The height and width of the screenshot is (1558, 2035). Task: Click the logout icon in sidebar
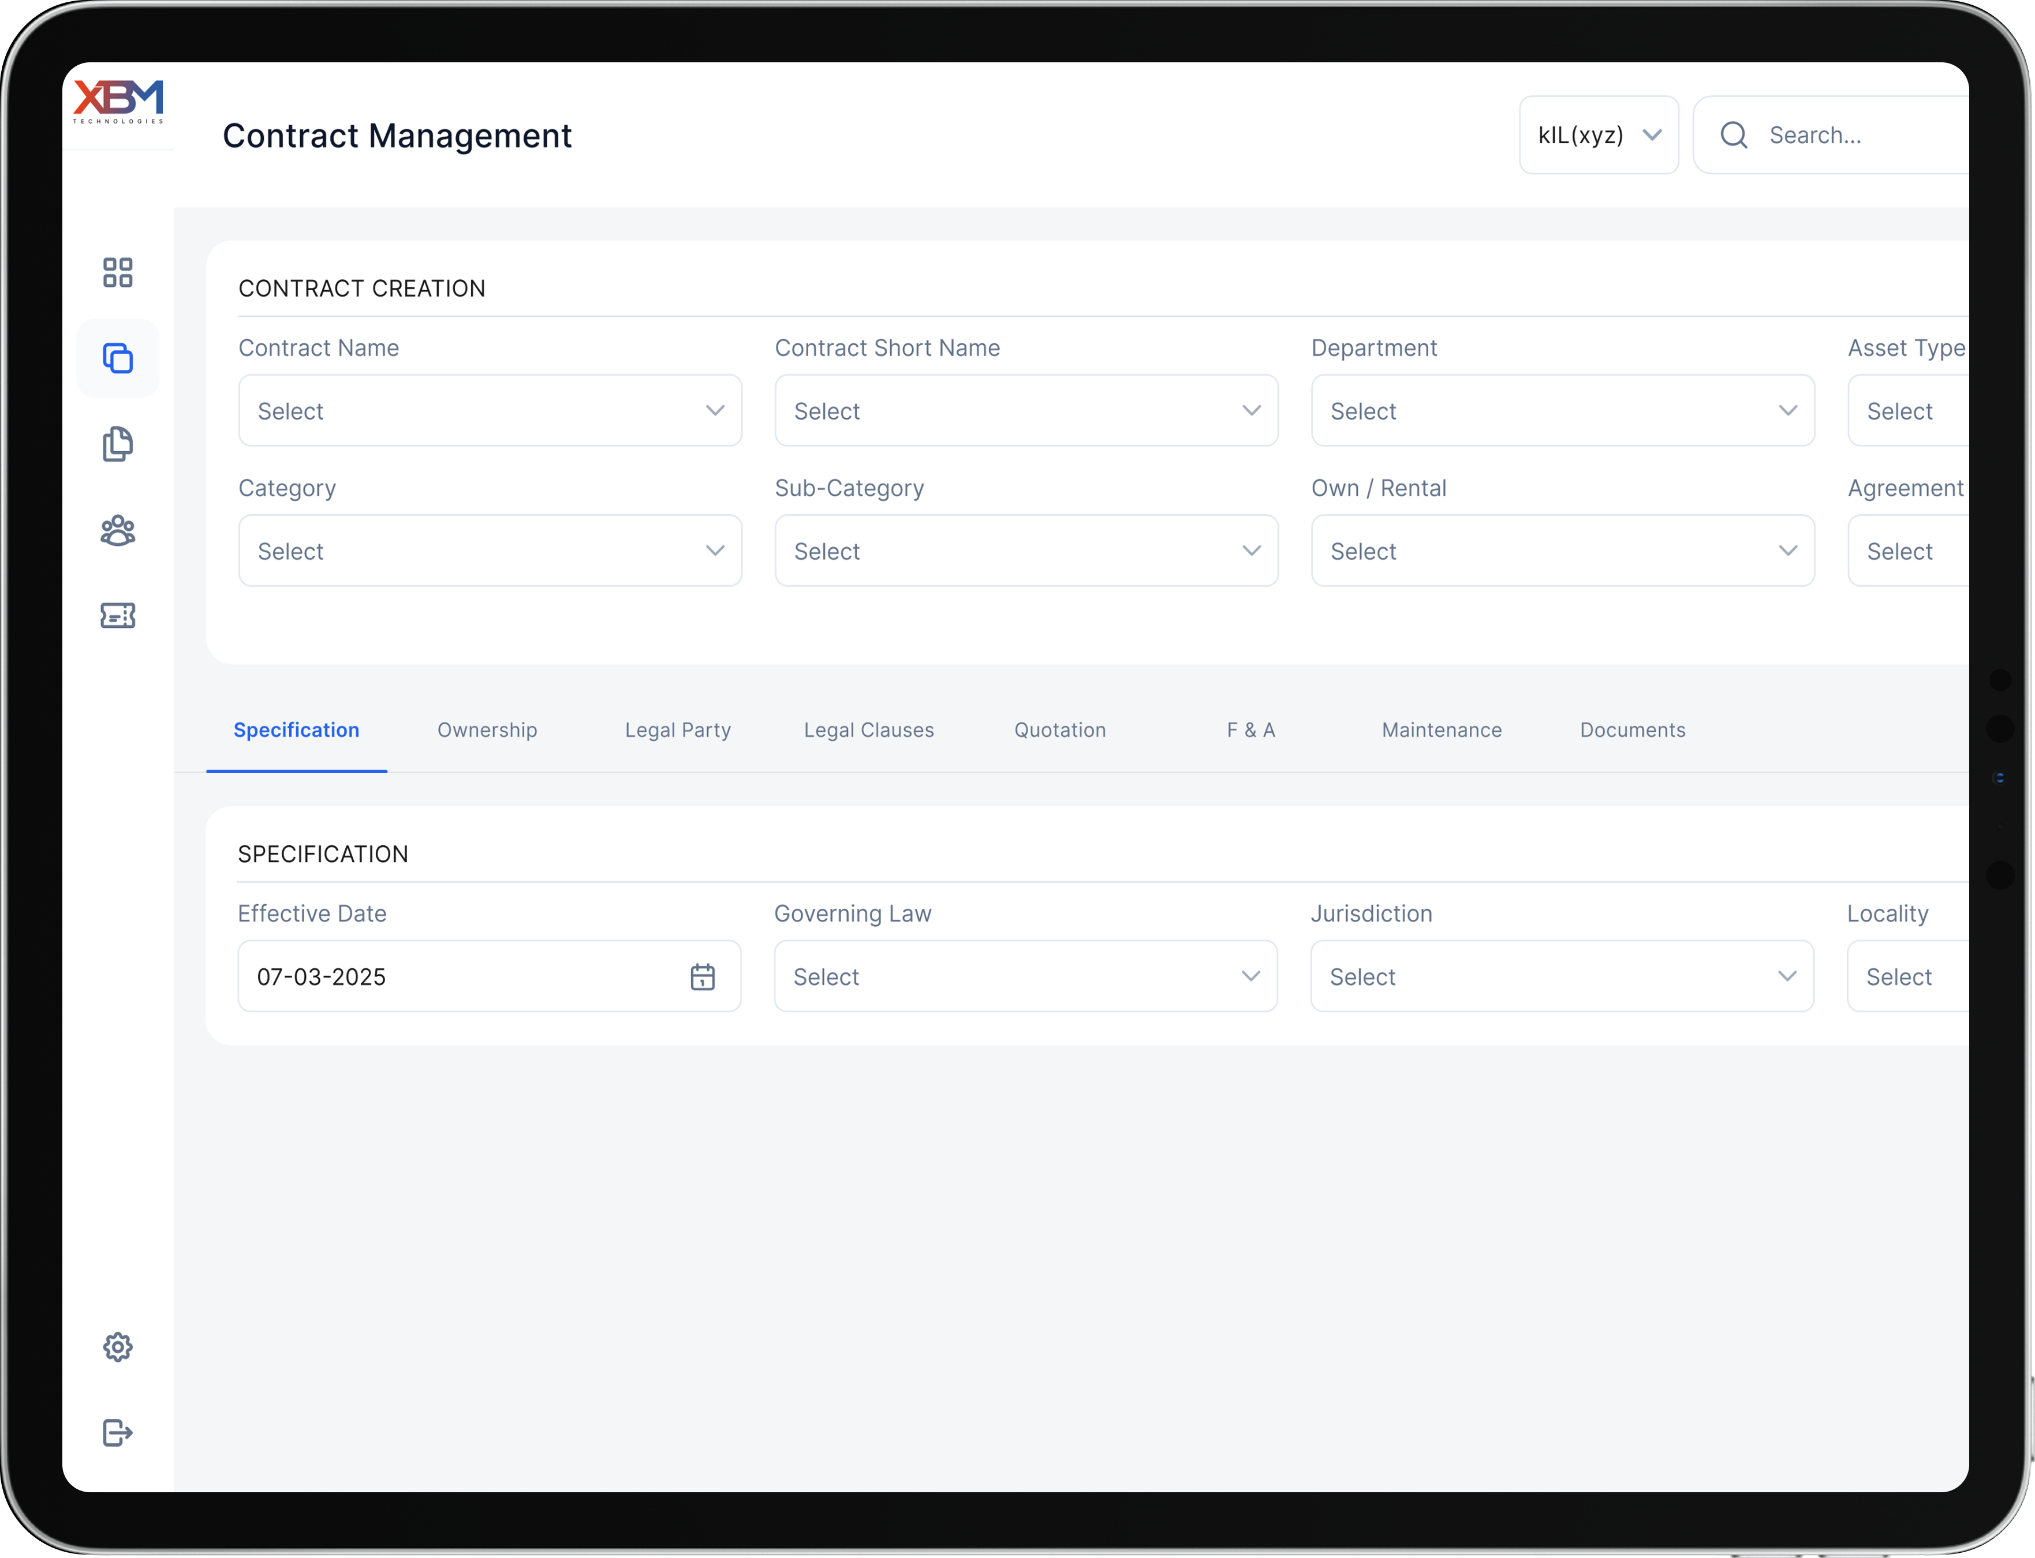(118, 1432)
